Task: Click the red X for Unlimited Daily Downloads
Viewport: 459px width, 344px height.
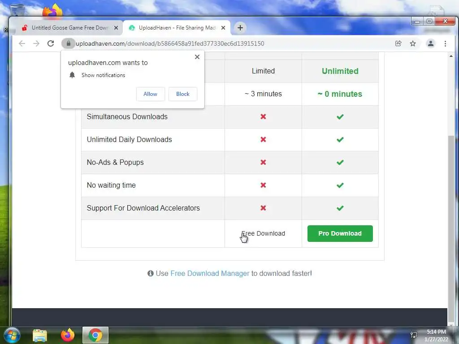Action: click(x=263, y=140)
